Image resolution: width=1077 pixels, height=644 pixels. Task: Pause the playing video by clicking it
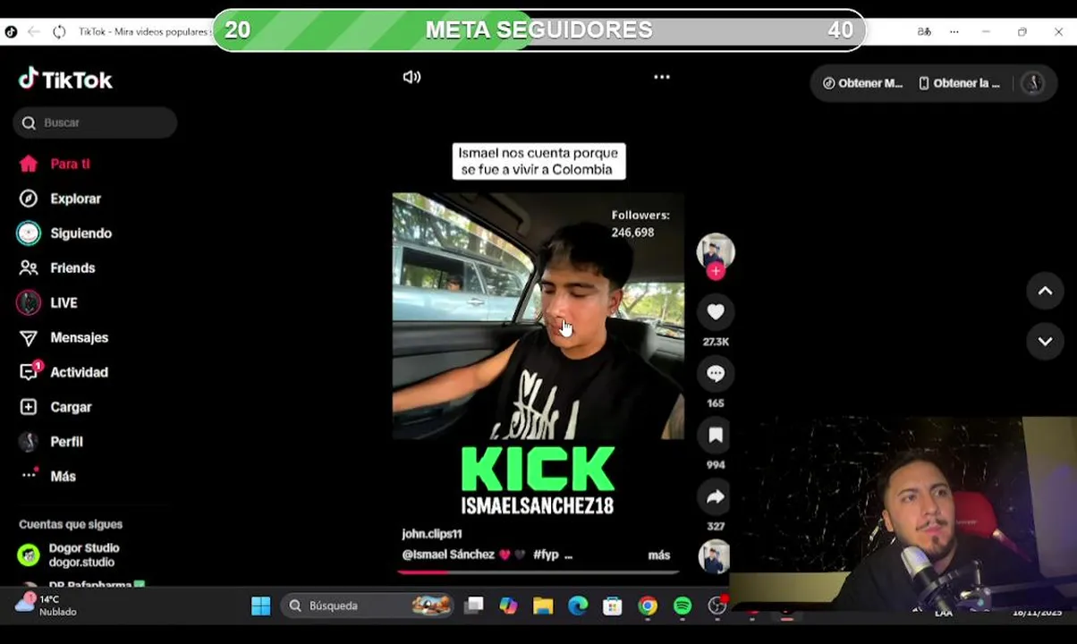[538, 315]
